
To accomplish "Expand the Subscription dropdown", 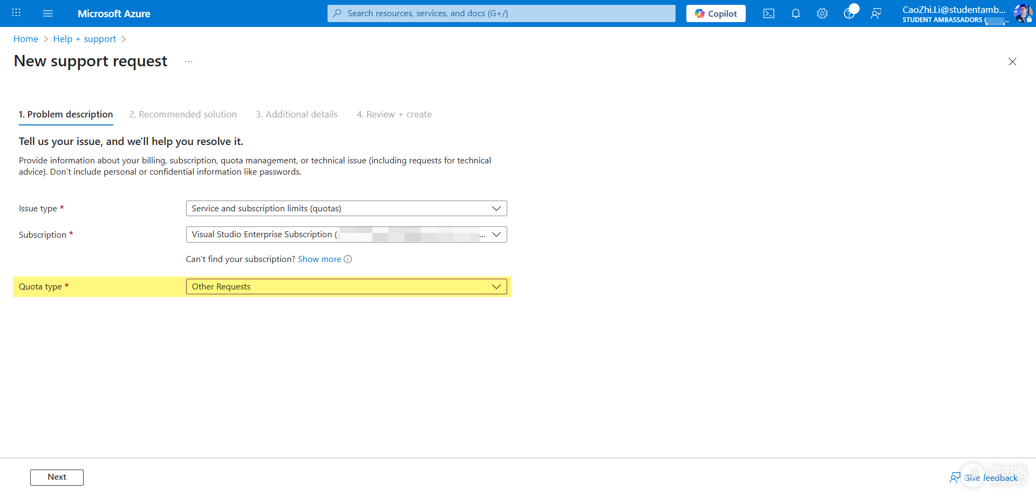I will pyautogui.click(x=346, y=234).
